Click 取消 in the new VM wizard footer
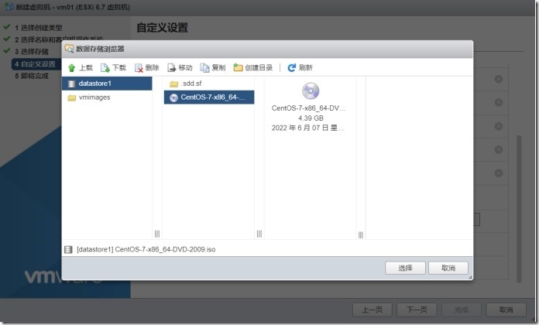 506,310
